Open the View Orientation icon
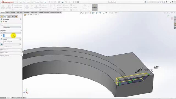176x99 pixels. pyautogui.click(x=97, y=13)
